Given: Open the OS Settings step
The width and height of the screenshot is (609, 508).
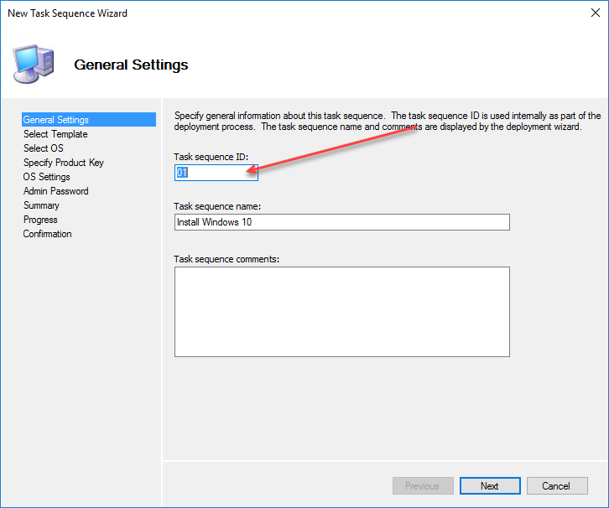Looking at the screenshot, I should click(x=47, y=177).
